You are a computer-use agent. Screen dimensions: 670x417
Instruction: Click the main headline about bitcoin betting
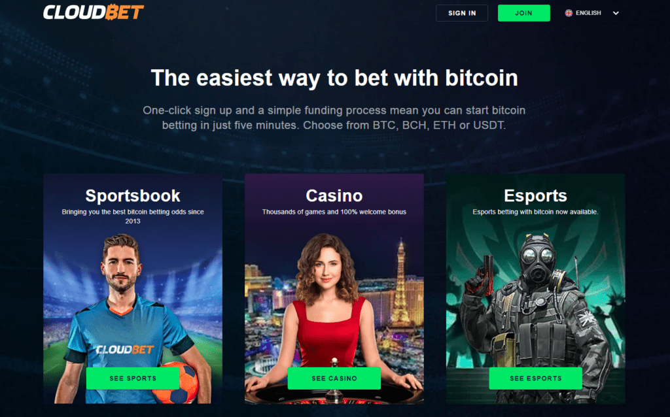[x=334, y=78]
